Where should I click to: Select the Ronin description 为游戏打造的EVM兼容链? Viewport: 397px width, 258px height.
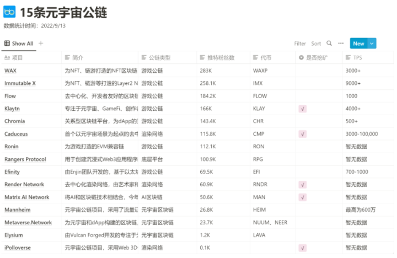(100, 147)
